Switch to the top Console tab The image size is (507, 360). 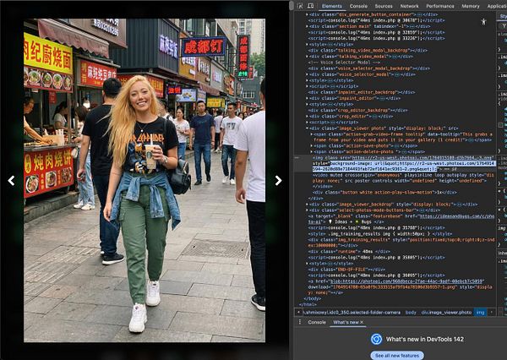(358, 6)
